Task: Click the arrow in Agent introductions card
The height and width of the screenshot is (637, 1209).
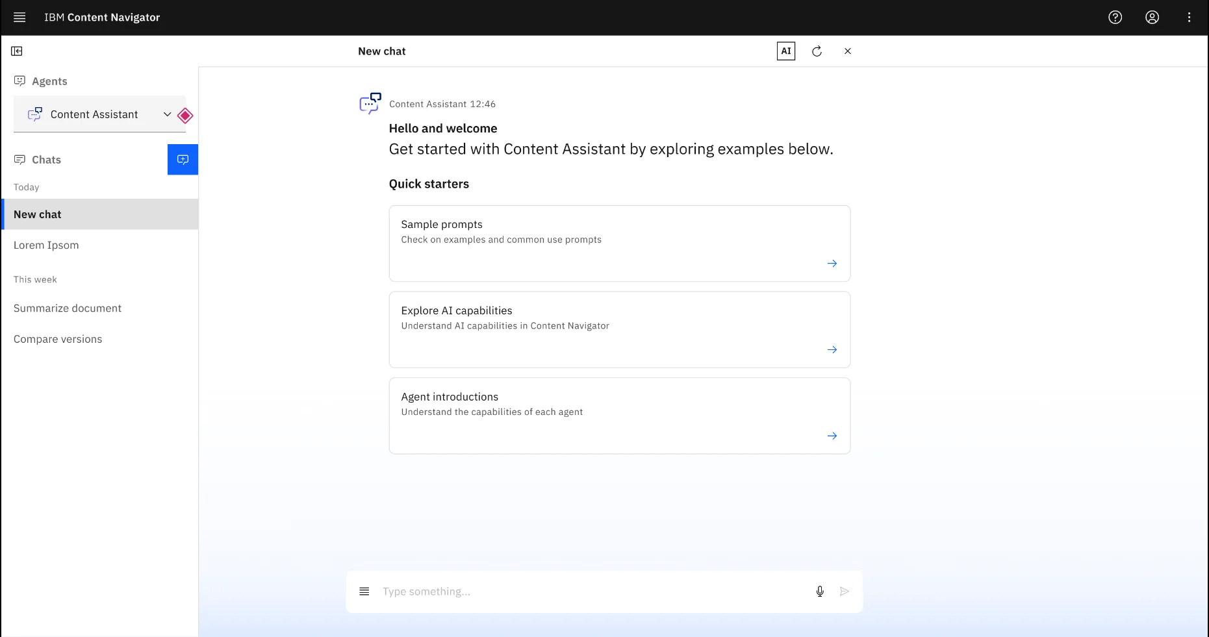Action: (x=832, y=436)
